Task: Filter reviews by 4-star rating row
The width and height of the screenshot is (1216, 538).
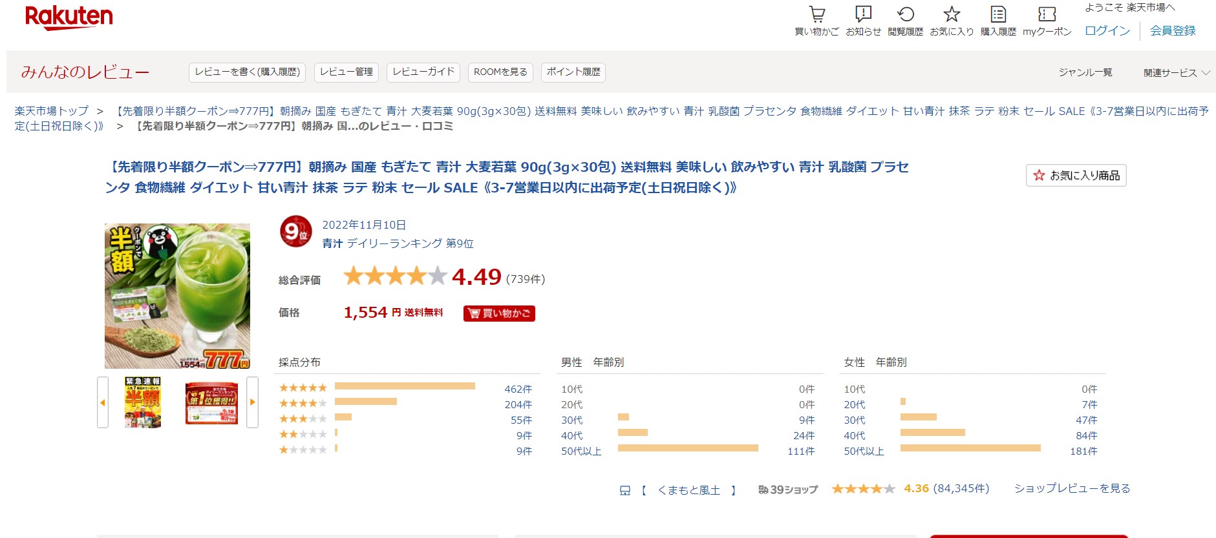Action: point(406,404)
